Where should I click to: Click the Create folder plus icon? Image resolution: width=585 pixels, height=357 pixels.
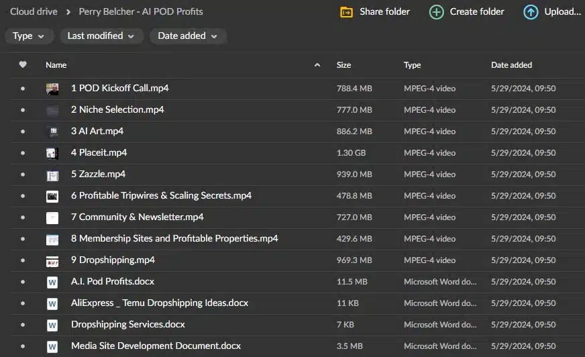click(436, 12)
